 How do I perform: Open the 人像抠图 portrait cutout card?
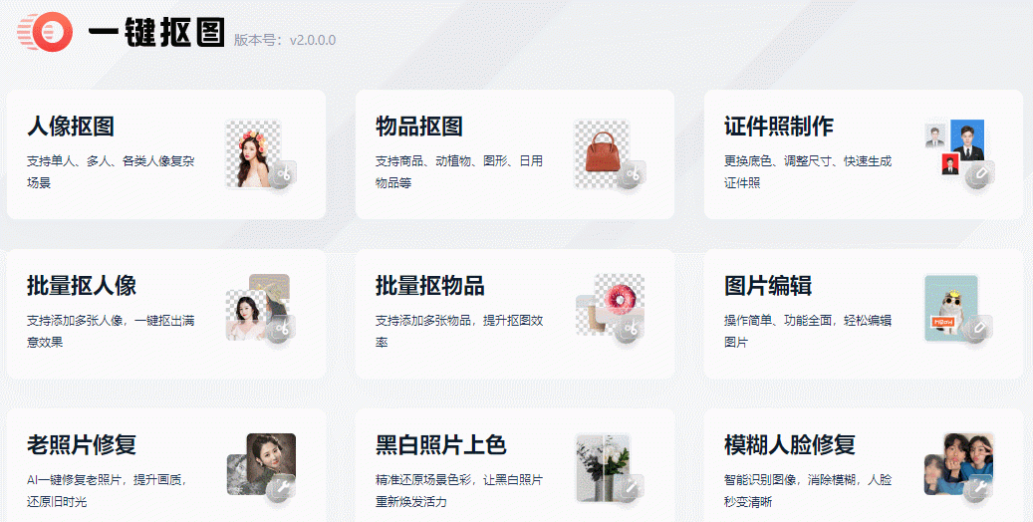(166, 154)
